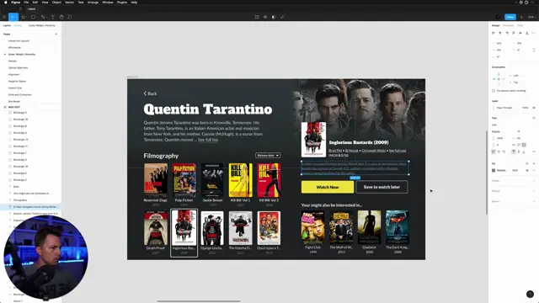Click text align top icon in Text section
Image resolution: width=539 pixels, height=303 pixels.
tap(514, 151)
